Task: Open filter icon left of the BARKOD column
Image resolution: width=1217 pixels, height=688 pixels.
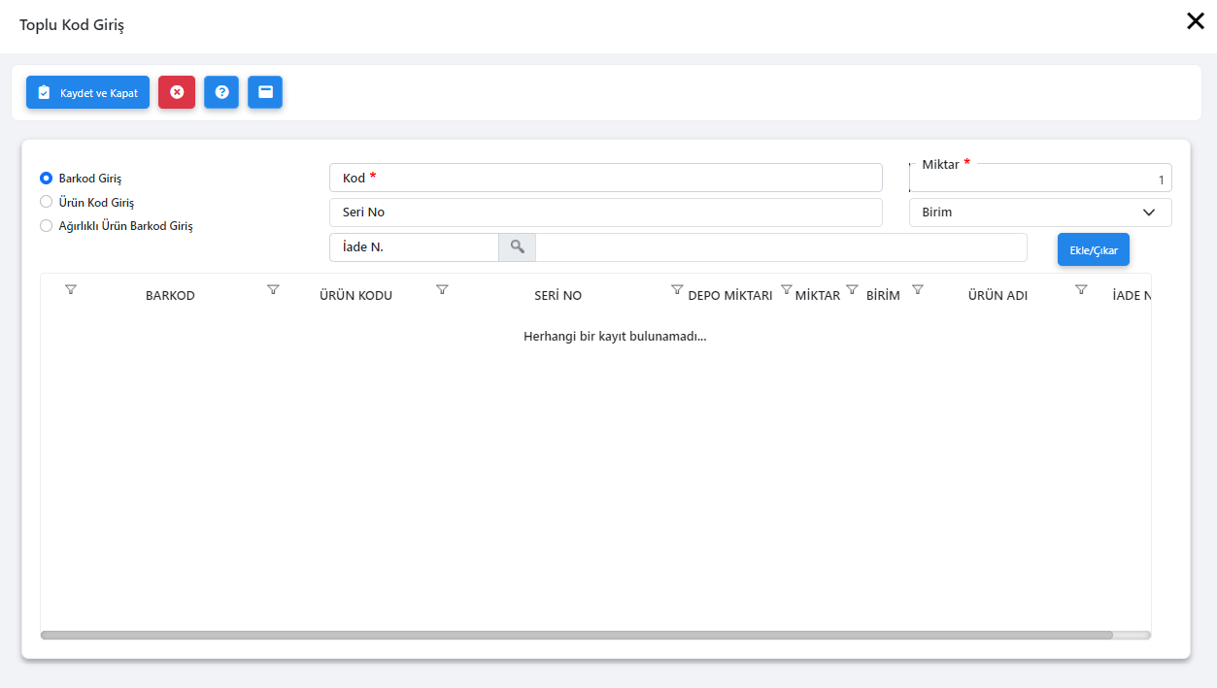Action: tap(71, 289)
